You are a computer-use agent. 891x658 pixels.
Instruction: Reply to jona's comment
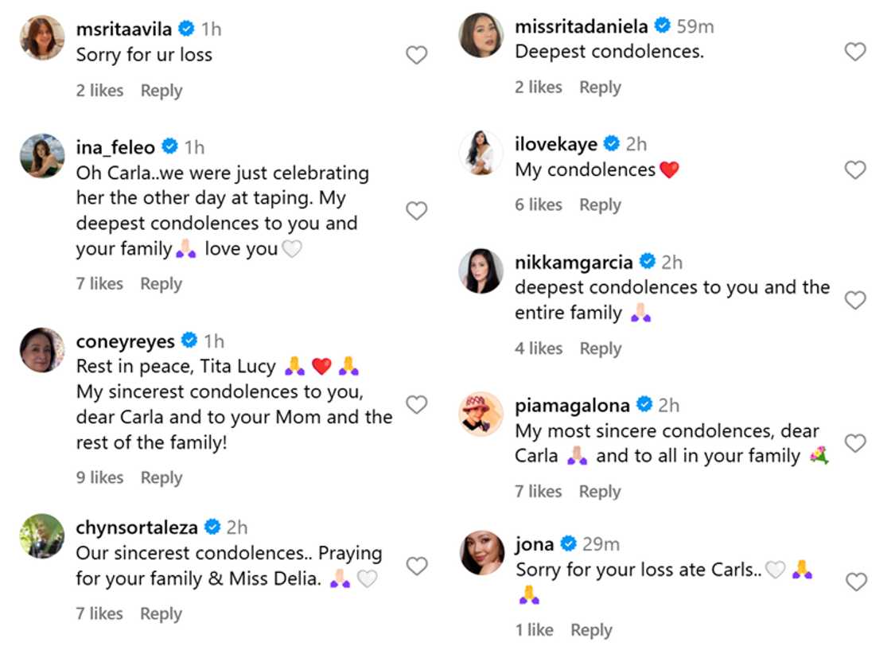[x=591, y=631]
